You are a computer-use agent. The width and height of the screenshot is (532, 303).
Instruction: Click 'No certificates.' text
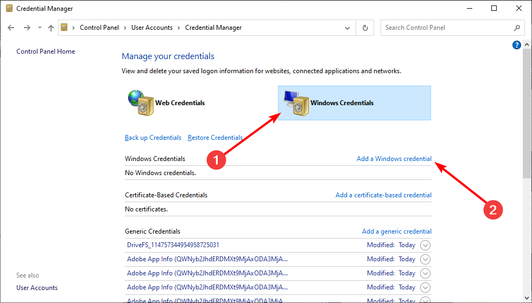(x=146, y=209)
